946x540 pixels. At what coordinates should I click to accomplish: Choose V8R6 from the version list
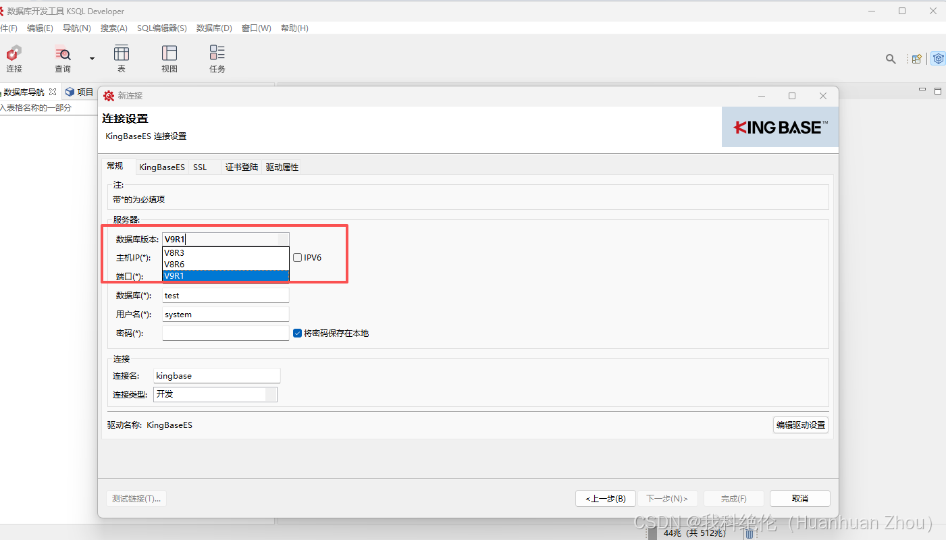pyautogui.click(x=226, y=265)
